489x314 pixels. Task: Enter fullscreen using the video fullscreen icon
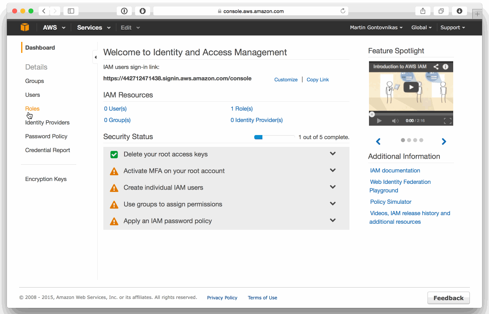(x=448, y=121)
